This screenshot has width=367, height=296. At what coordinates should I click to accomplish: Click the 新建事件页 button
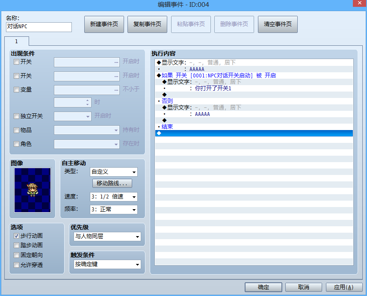tap(104, 24)
